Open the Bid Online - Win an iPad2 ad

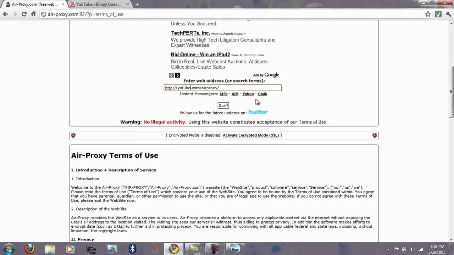point(200,55)
